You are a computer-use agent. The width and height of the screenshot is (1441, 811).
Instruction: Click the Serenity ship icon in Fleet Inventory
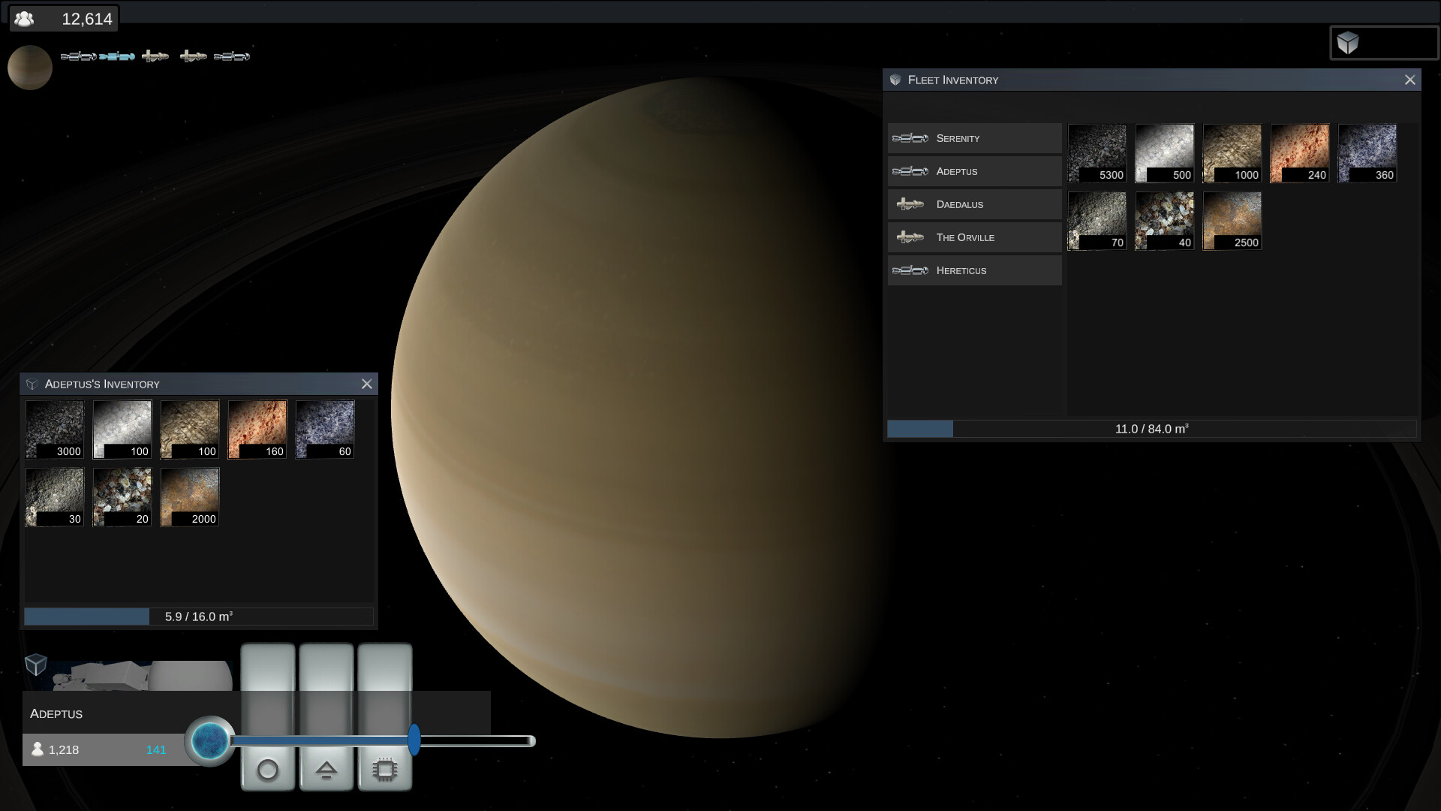point(910,138)
